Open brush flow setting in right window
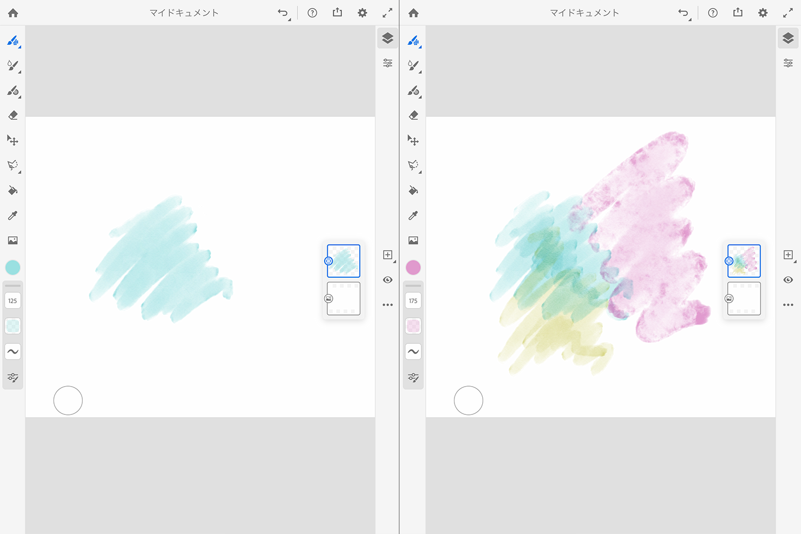Viewport: 801px width, 534px height. coord(413,326)
